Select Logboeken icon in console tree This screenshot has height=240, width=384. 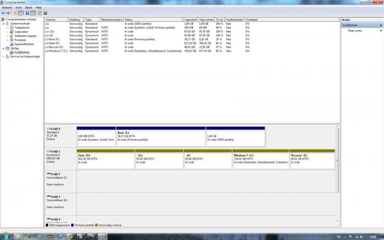(x=12, y=32)
